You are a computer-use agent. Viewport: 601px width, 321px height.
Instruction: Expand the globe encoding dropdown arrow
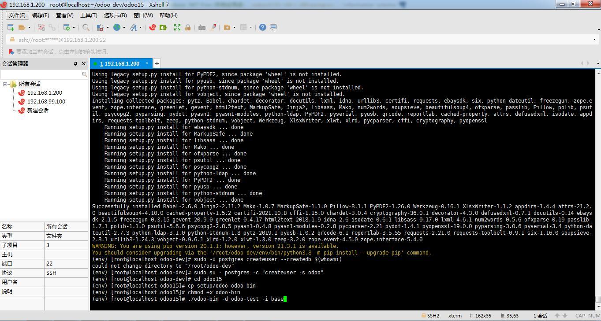pos(124,27)
